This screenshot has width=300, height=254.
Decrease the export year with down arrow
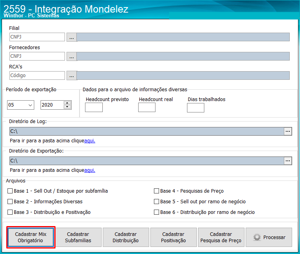point(67,107)
